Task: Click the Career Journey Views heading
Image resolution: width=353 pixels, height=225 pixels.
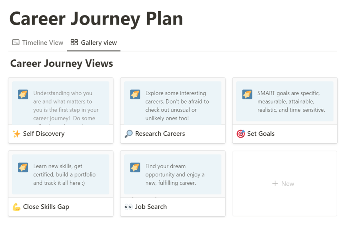Action: (61, 64)
